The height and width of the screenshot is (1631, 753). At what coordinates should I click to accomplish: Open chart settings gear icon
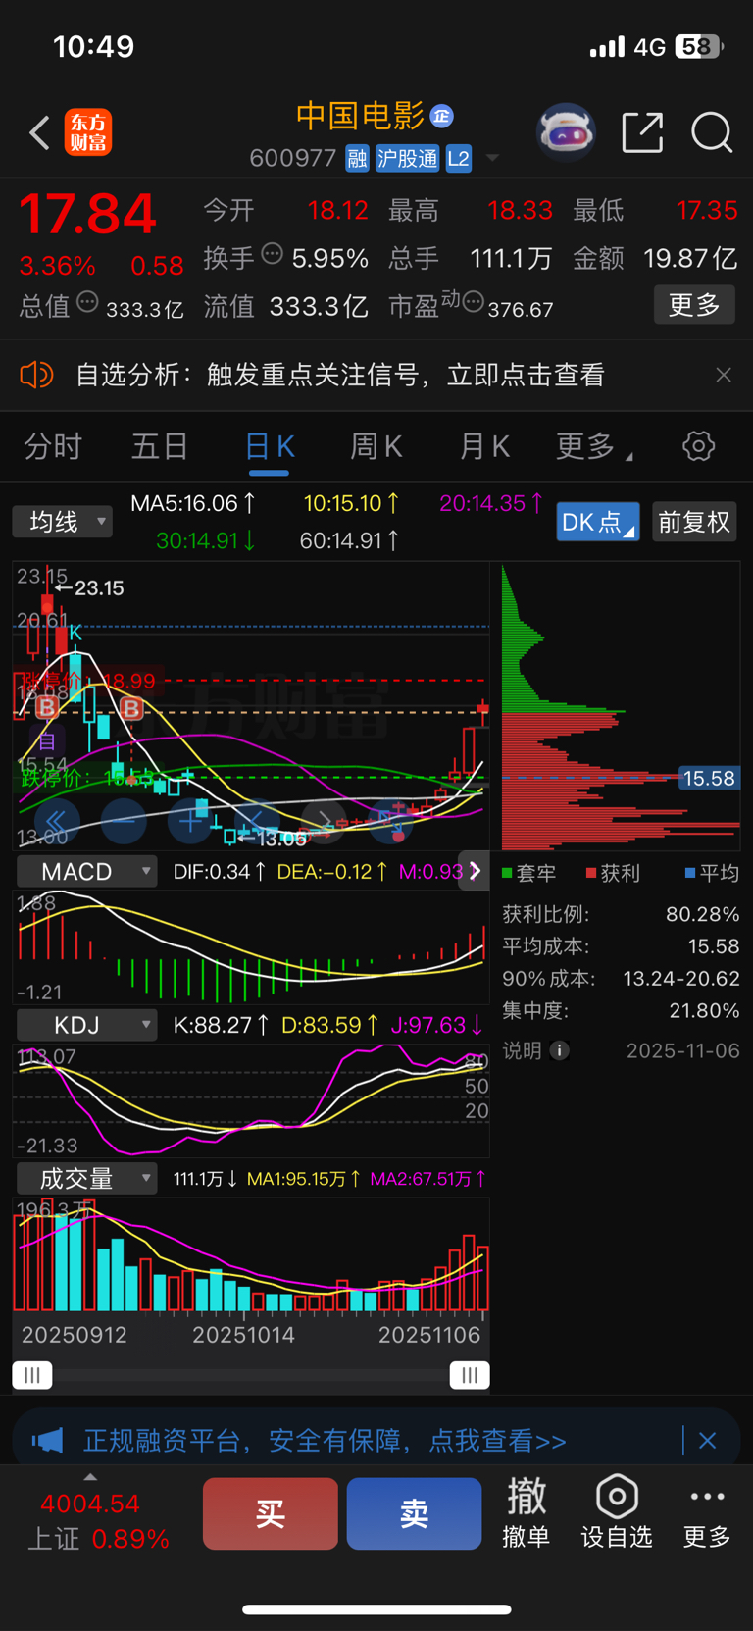click(698, 446)
